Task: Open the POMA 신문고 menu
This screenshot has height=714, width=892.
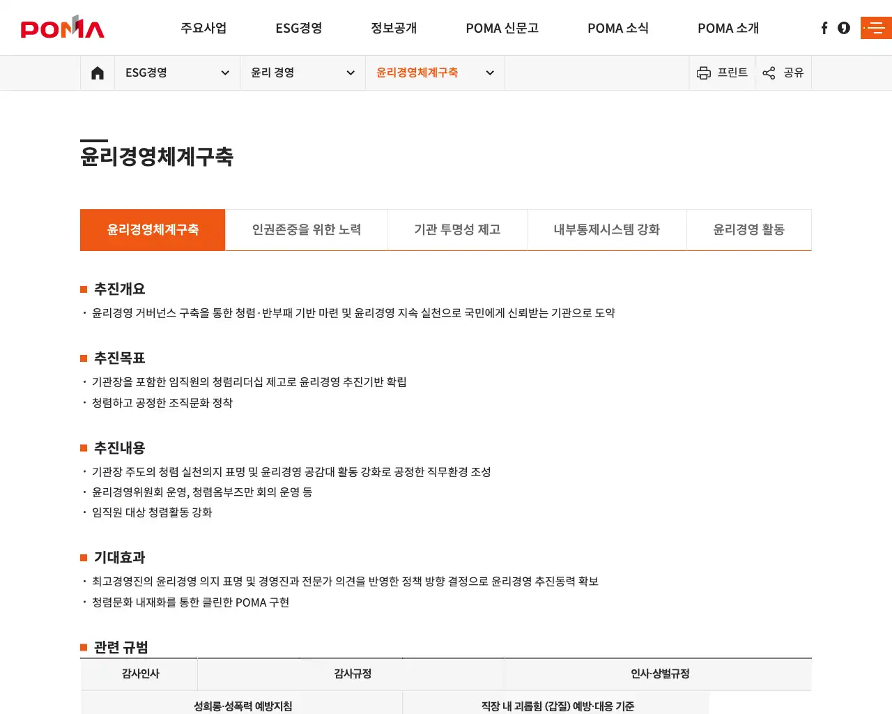Action: [x=502, y=28]
